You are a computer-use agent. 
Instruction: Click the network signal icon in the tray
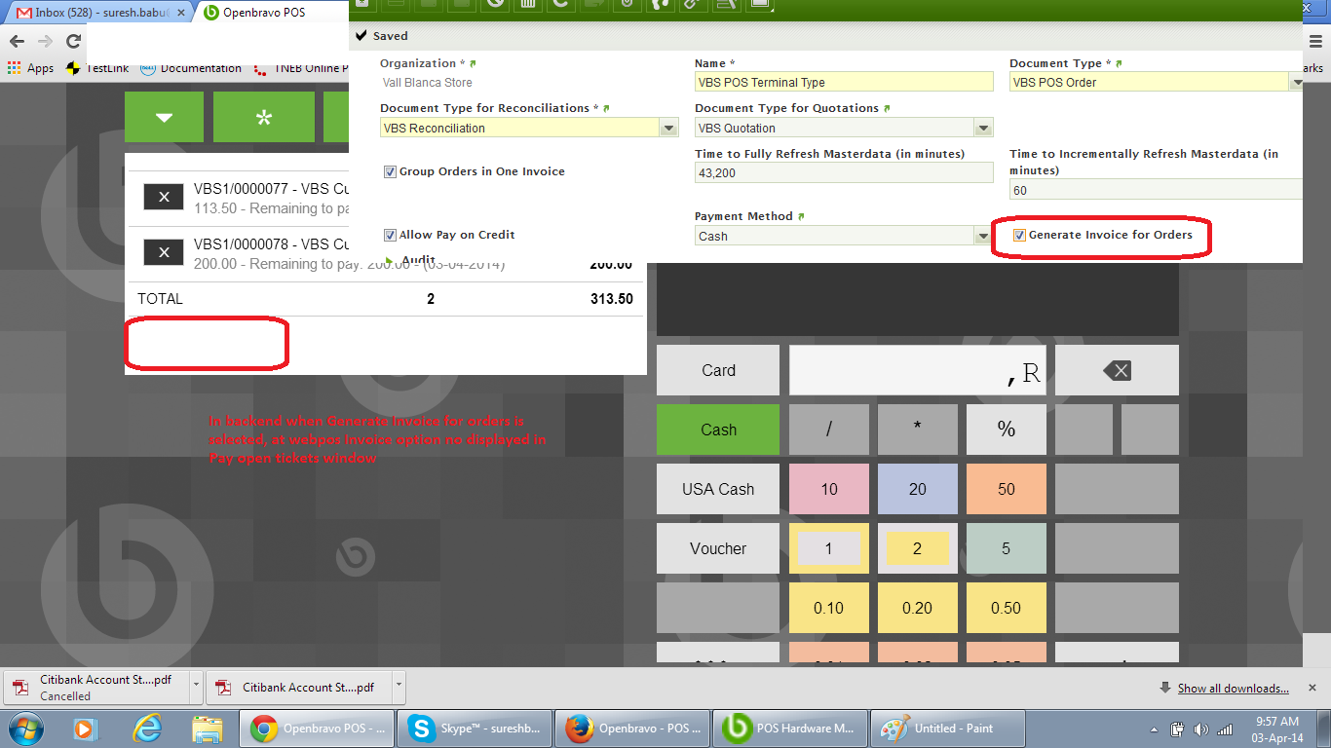click(1223, 729)
